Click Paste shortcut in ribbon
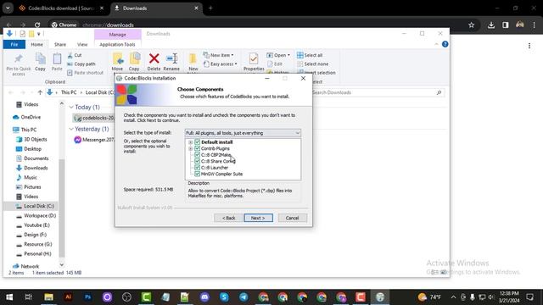 pyautogui.click(x=85, y=73)
